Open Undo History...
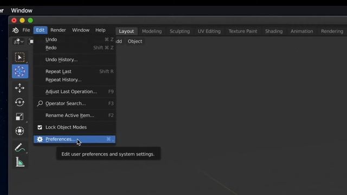Screen dimensions: 347x195 tap(74, 60)
